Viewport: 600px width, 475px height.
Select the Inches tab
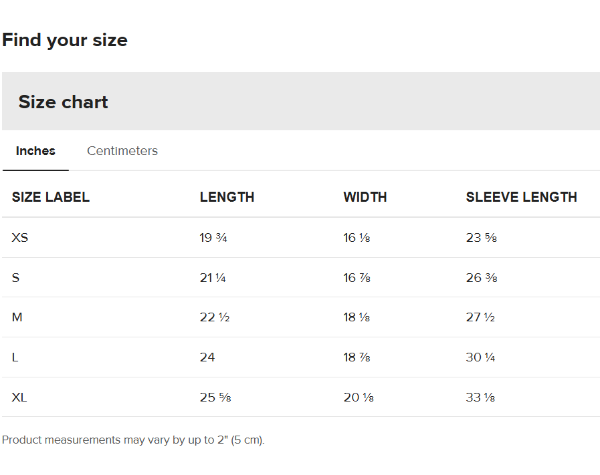pyautogui.click(x=35, y=151)
